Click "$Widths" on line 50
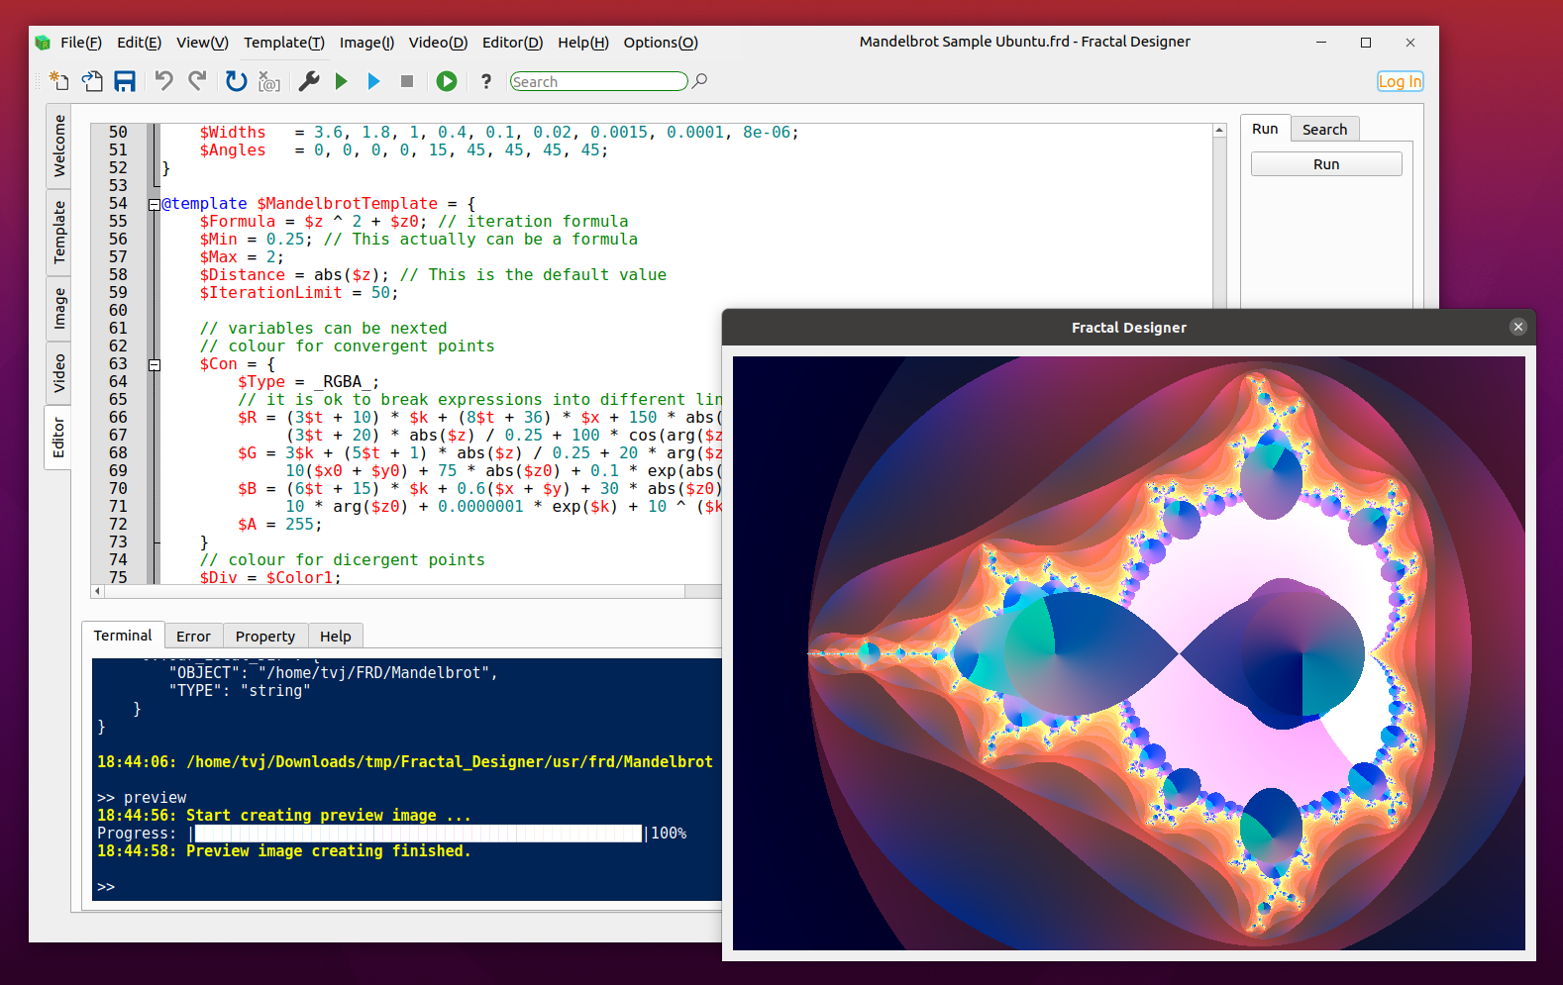The width and height of the screenshot is (1563, 985). [233, 133]
